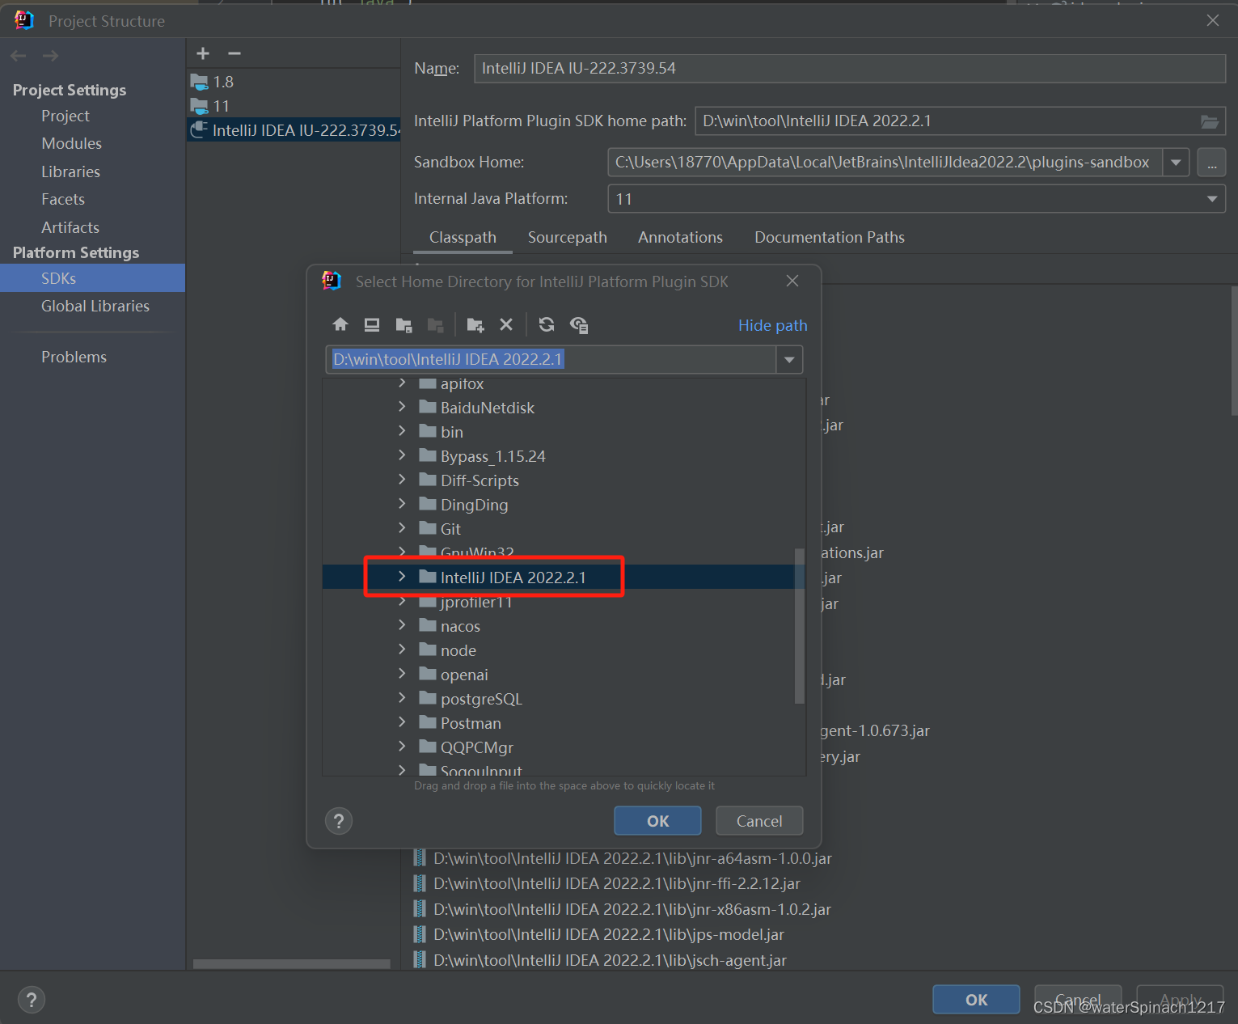Screen dimensions: 1238x1024
Task: Click the file tree vertical scrollbar
Action: [x=800, y=625]
